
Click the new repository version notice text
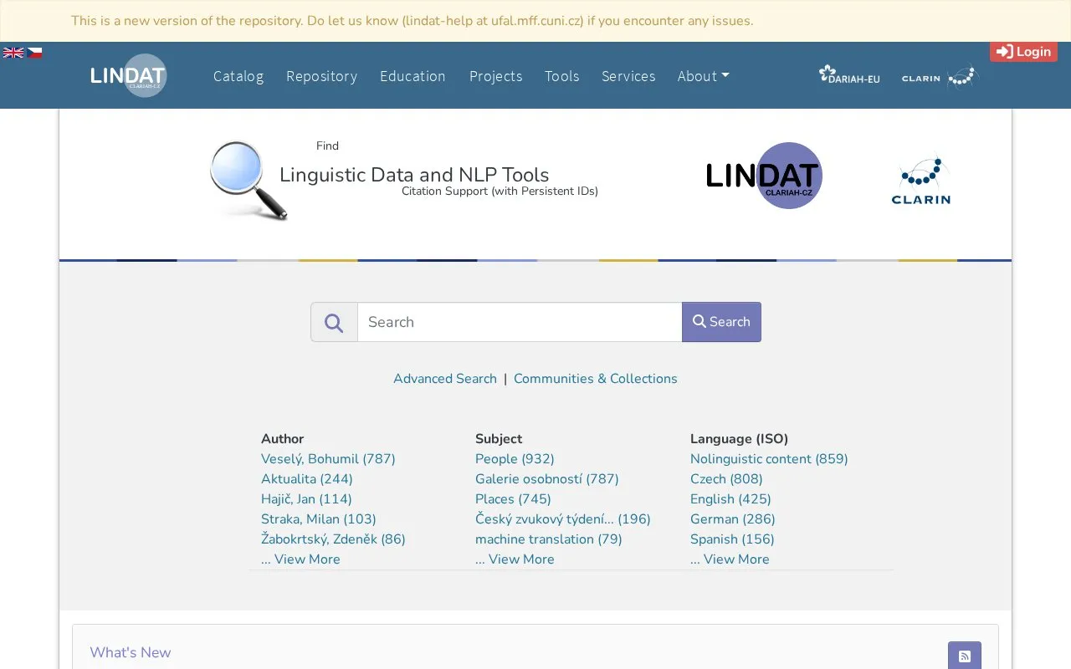coord(412,21)
